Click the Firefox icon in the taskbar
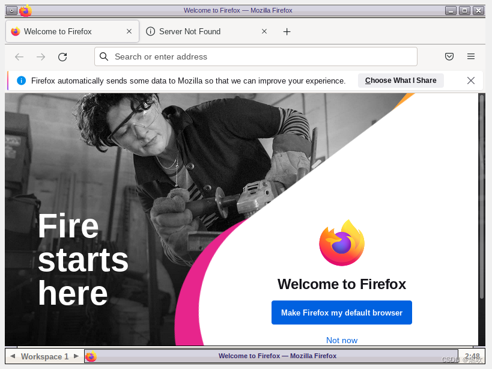The image size is (492, 369). (91, 356)
